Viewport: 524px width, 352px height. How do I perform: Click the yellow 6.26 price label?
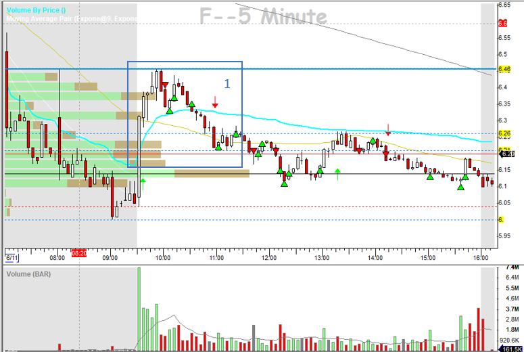click(503, 133)
